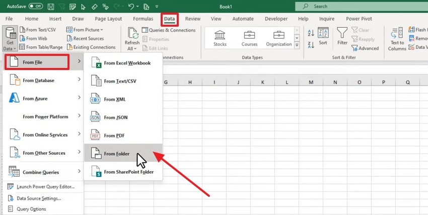Open Data Source Settings
This screenshot has height=215, width=428.
click(43, 198)
